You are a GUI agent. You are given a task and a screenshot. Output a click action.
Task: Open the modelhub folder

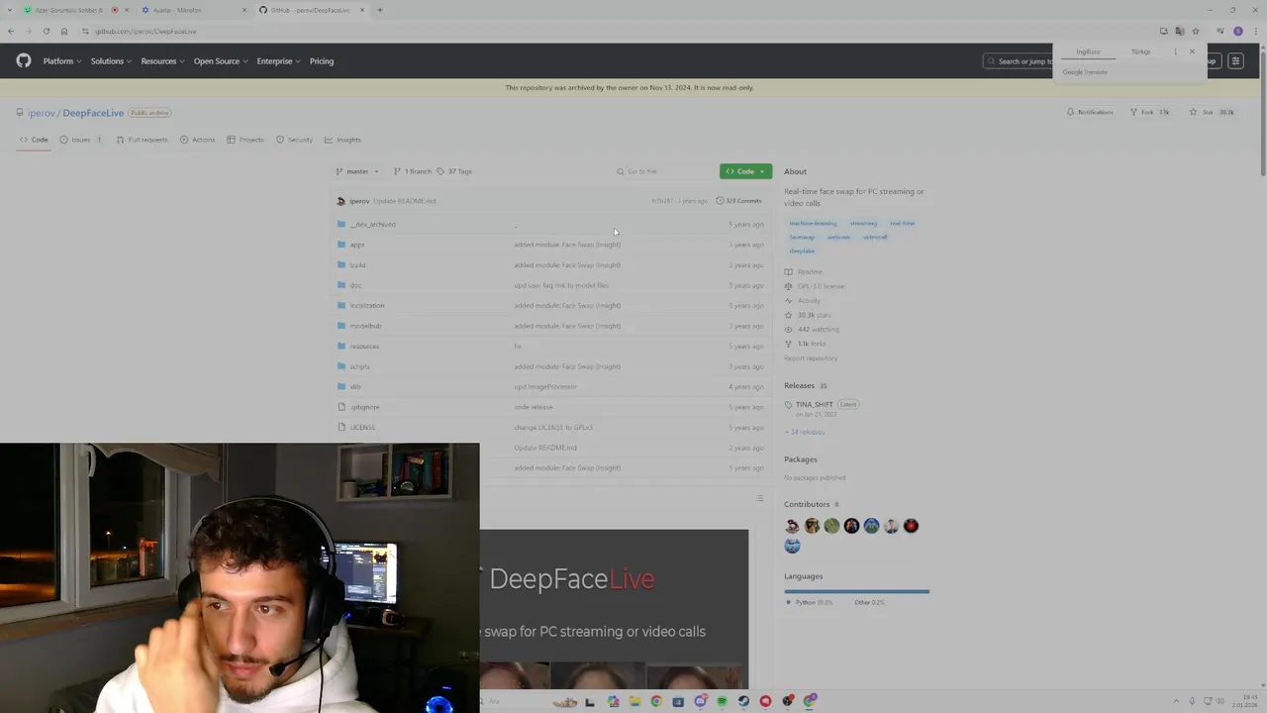tap(365, 326)
